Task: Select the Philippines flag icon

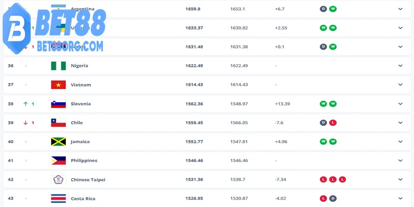Action: click(x=58, y=160)
